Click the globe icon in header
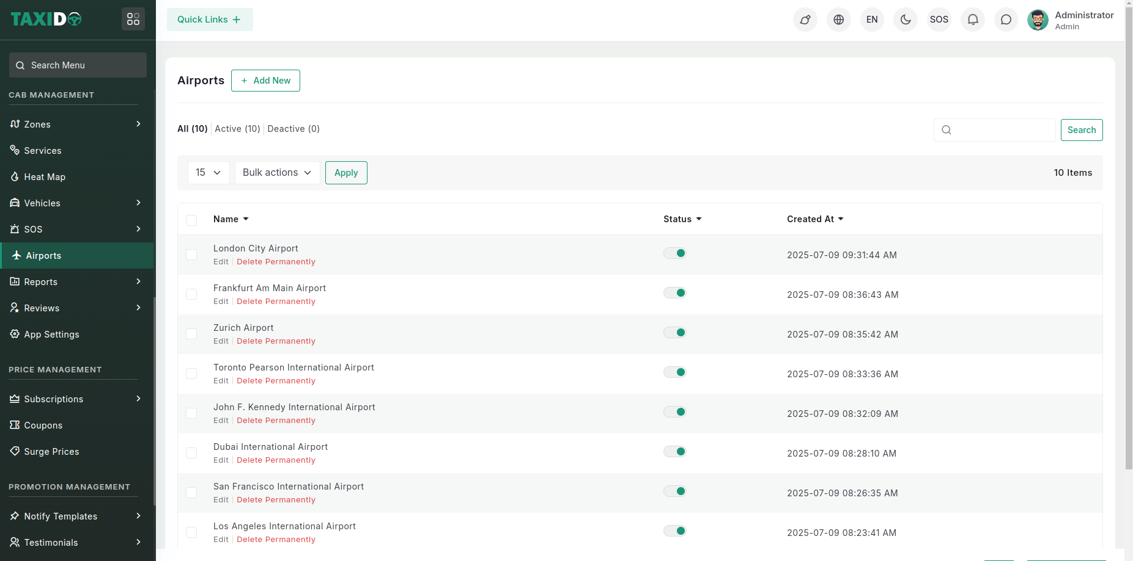1133x561 pixels. coord(839,20)
